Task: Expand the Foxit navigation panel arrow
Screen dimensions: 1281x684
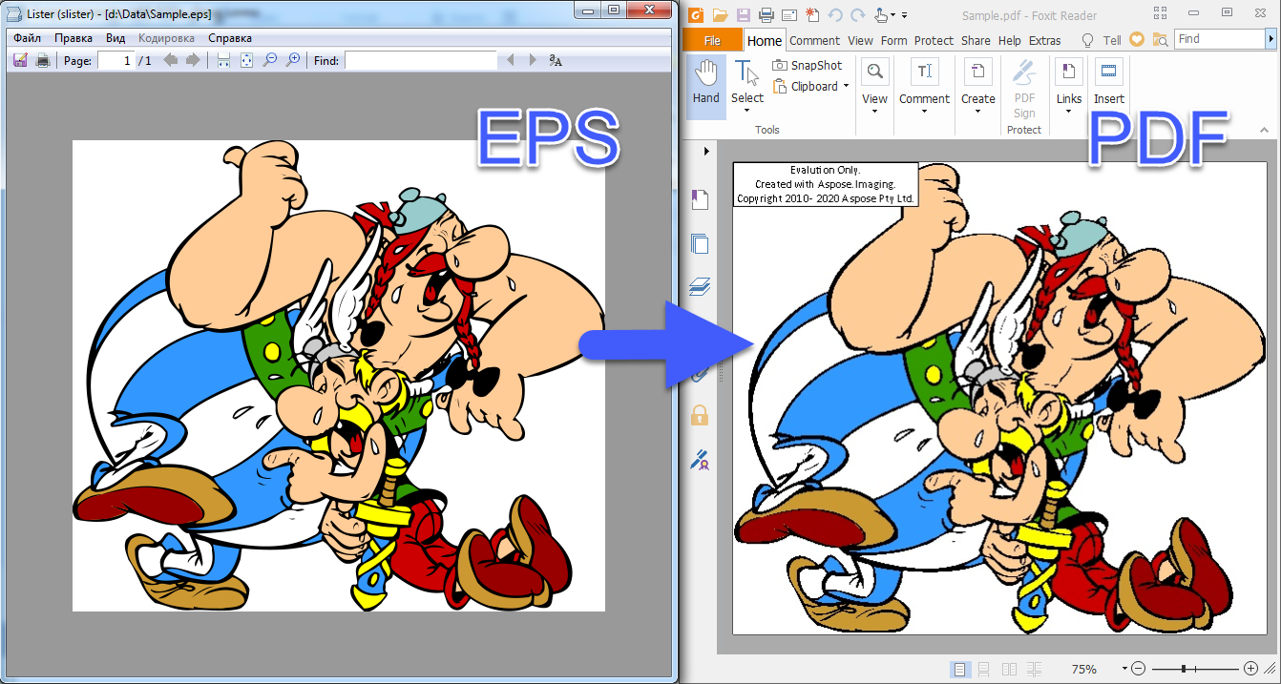Action: pyautogui.click(x=706, y=151)
